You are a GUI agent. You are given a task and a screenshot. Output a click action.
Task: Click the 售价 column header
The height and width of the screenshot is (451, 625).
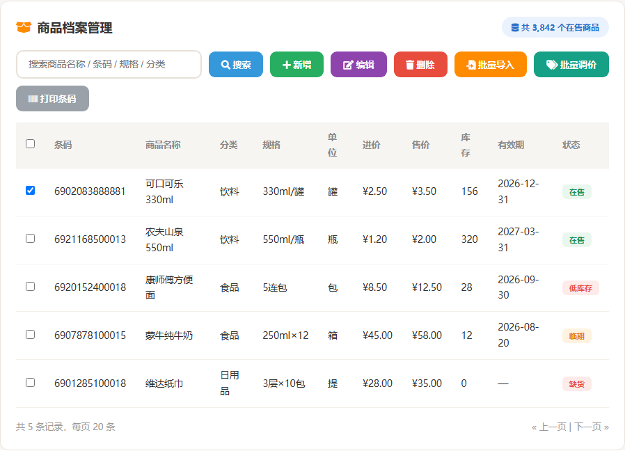click(421, 145)
